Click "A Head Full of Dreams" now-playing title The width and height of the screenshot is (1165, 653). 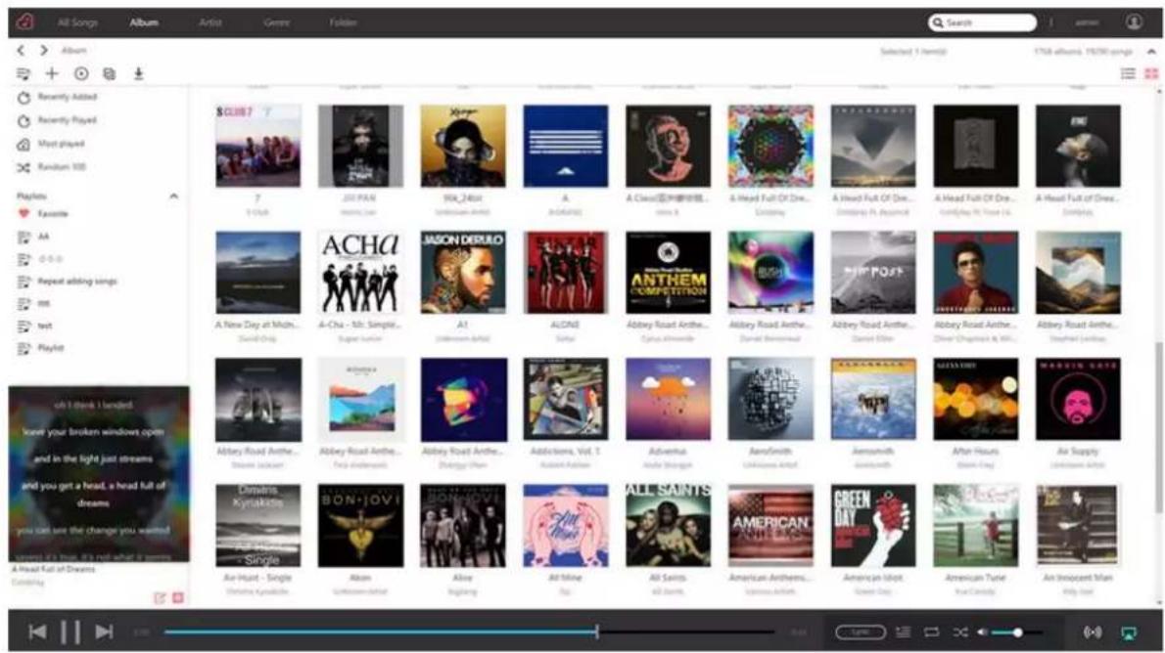[54, 569]
